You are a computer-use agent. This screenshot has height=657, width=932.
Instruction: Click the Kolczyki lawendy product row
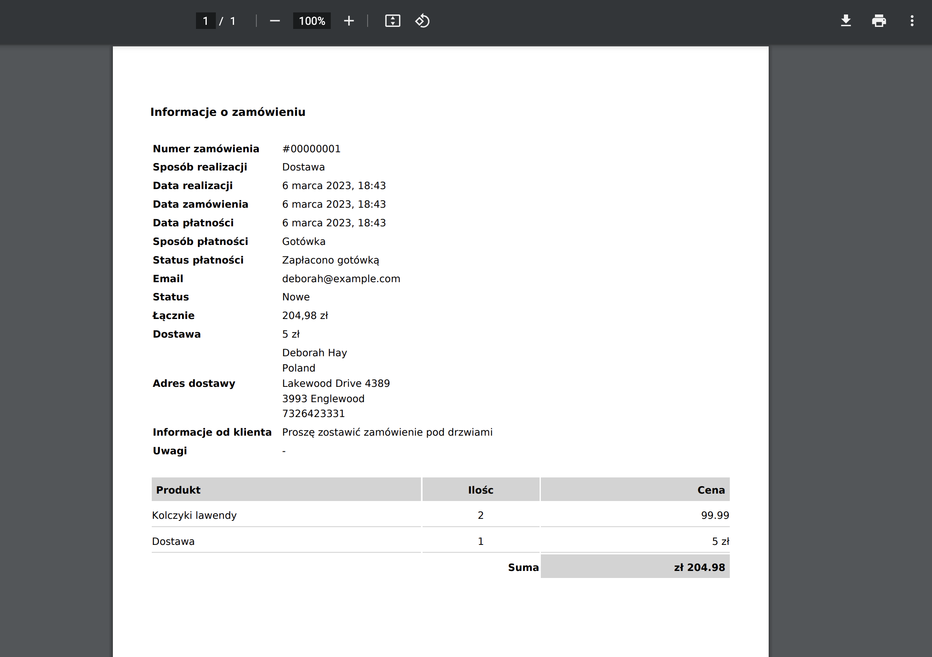[194, 515]
